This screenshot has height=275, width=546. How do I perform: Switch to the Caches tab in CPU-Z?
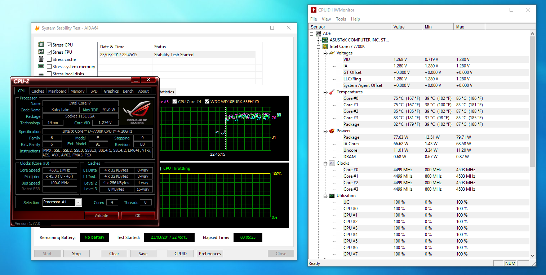(38, 91)
